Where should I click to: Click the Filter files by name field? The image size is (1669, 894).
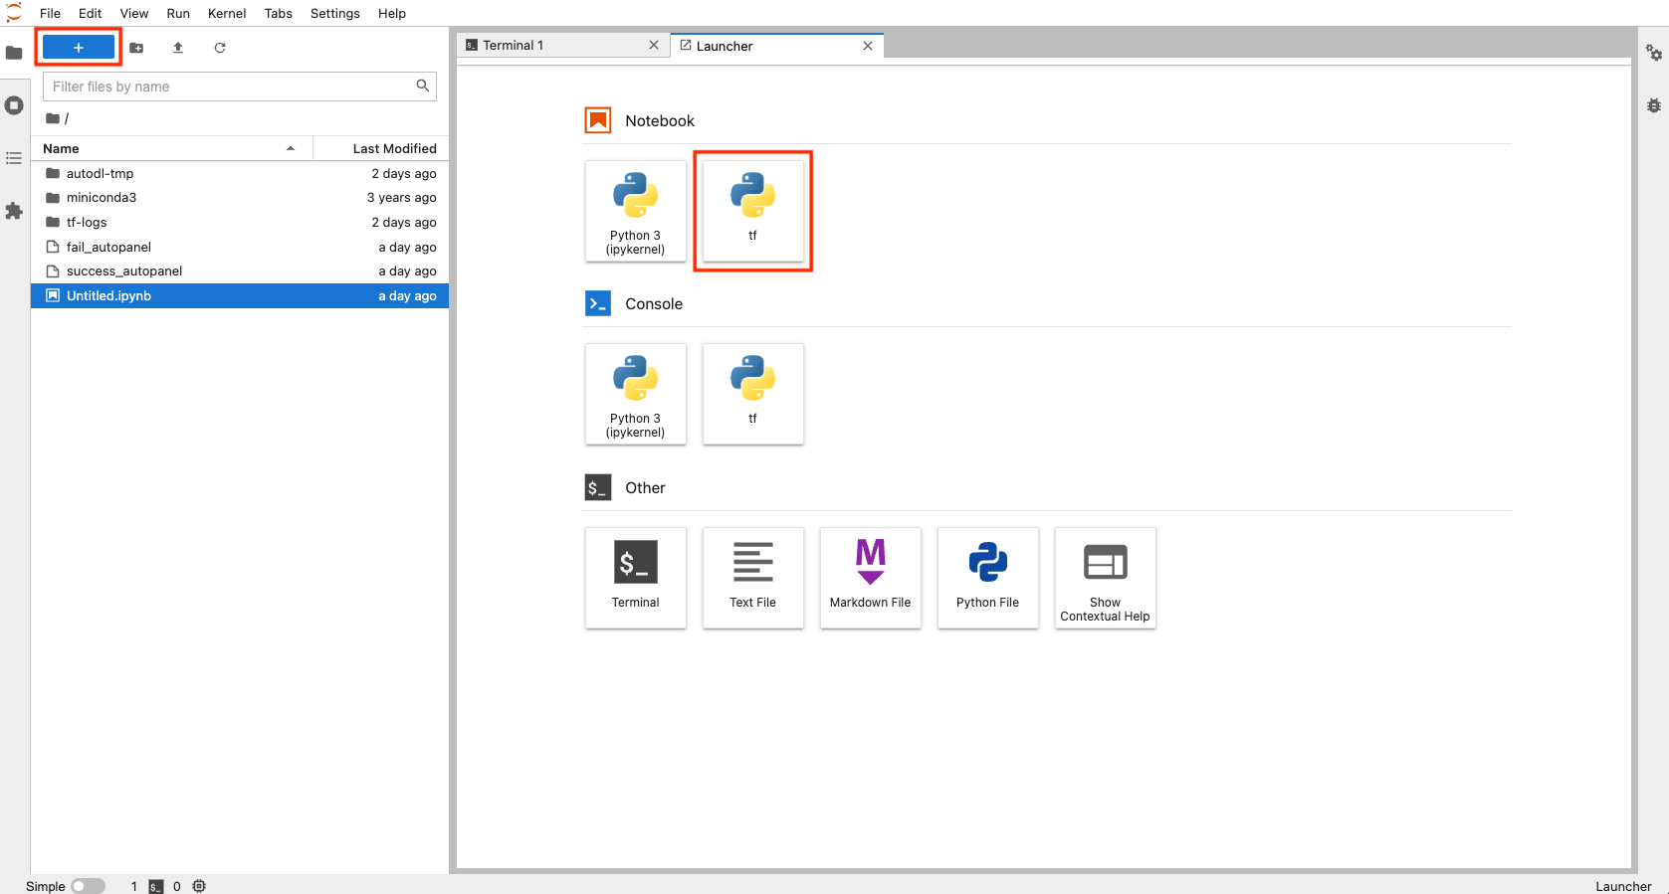[240, 87]
